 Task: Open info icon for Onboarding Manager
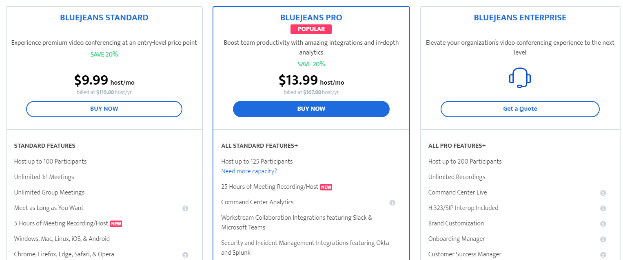point(603,239)
